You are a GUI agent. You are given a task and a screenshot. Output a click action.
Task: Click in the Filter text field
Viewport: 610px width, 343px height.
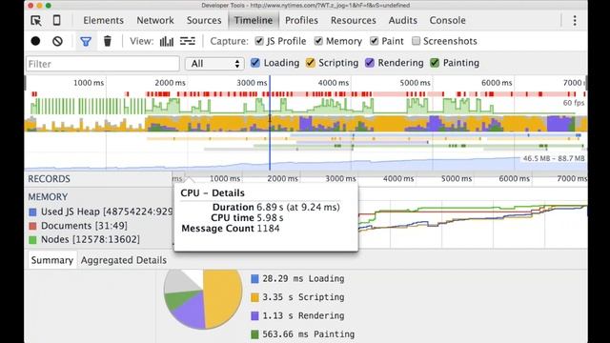tap(103, 64)
